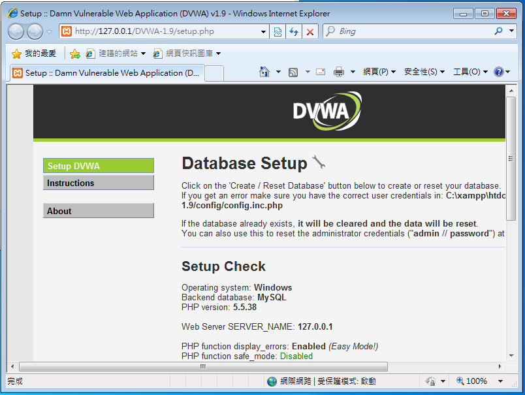Open the search provider dropdown arrow

511,31
